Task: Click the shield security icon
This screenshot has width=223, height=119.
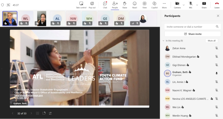Action: [x=2, y=5]
